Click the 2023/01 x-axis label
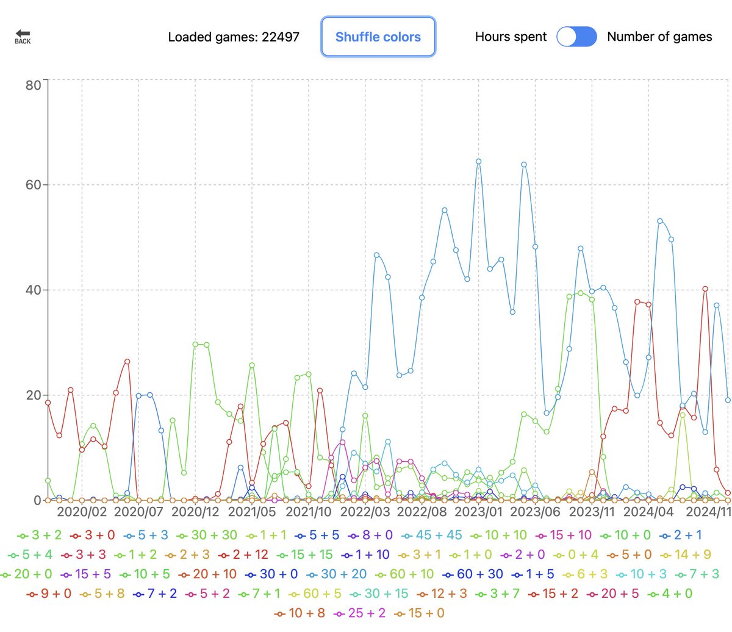732x632 pixels. (479, 512)
